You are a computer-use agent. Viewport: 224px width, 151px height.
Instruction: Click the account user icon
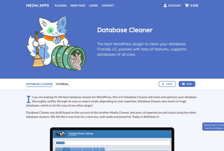click(x=165, y=5)
